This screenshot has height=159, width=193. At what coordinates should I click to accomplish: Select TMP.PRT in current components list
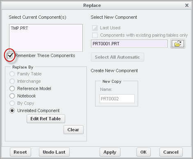19,28
